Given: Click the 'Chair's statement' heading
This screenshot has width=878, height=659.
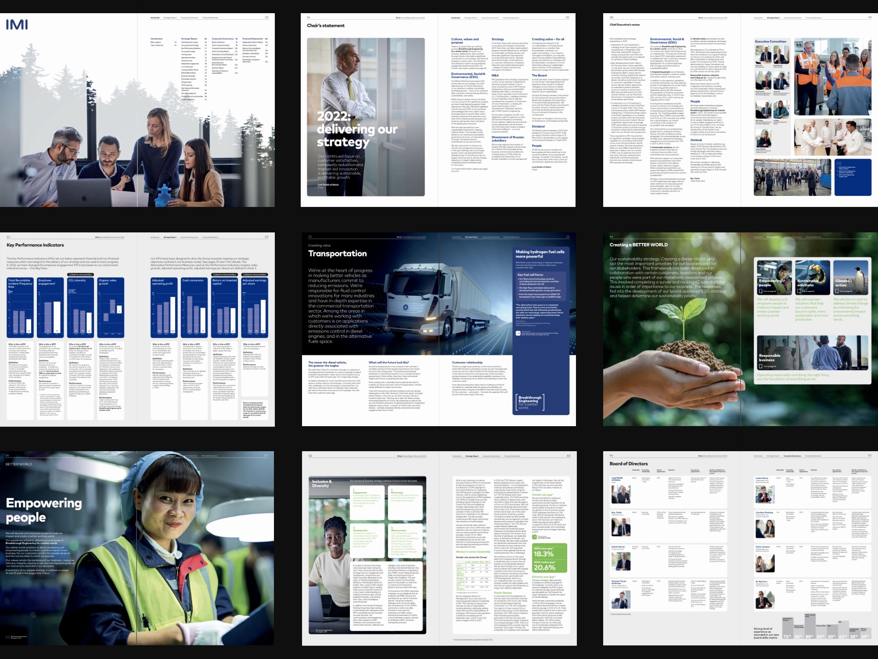Looking at the screenshot, I should click(326, 25).
